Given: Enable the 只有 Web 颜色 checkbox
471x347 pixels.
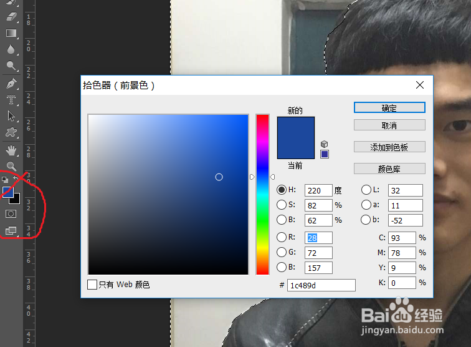Looking at the screenshot, I should coord(92,285).
